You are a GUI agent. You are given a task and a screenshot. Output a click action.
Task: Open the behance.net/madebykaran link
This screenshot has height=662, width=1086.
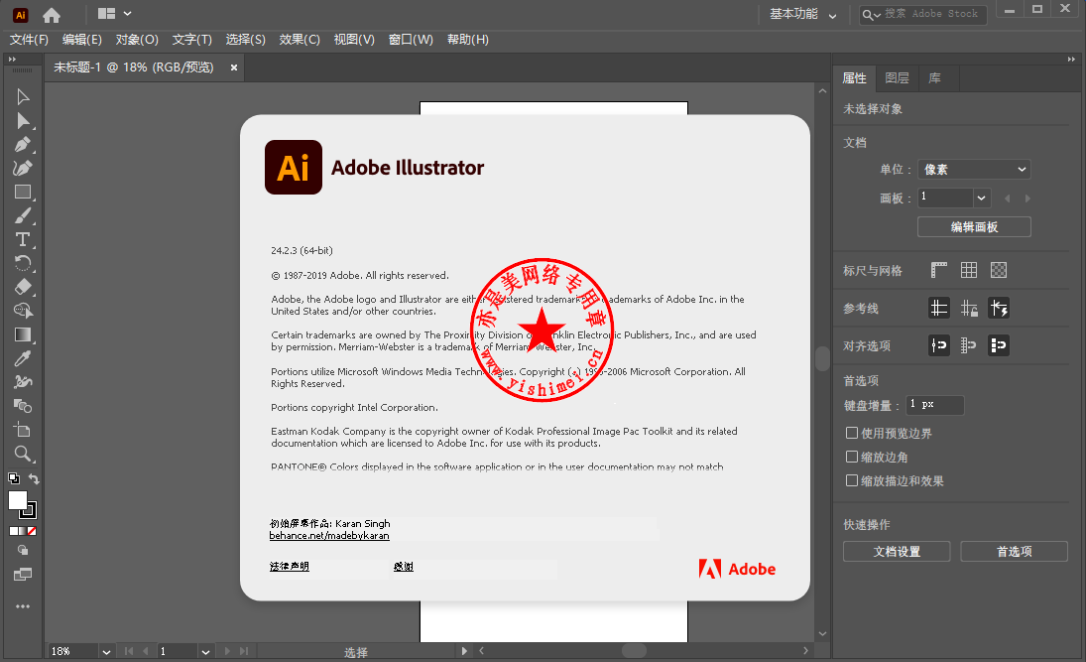[x=329, y=535]
